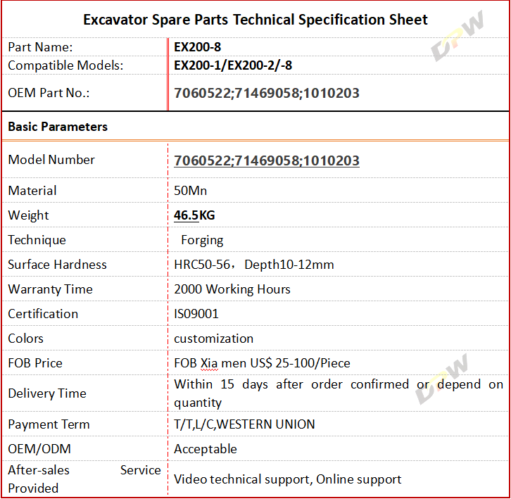
Task: Click the title Excavator Spare Parts Technical Specification Sheet
Action: (x=255, y=20)
